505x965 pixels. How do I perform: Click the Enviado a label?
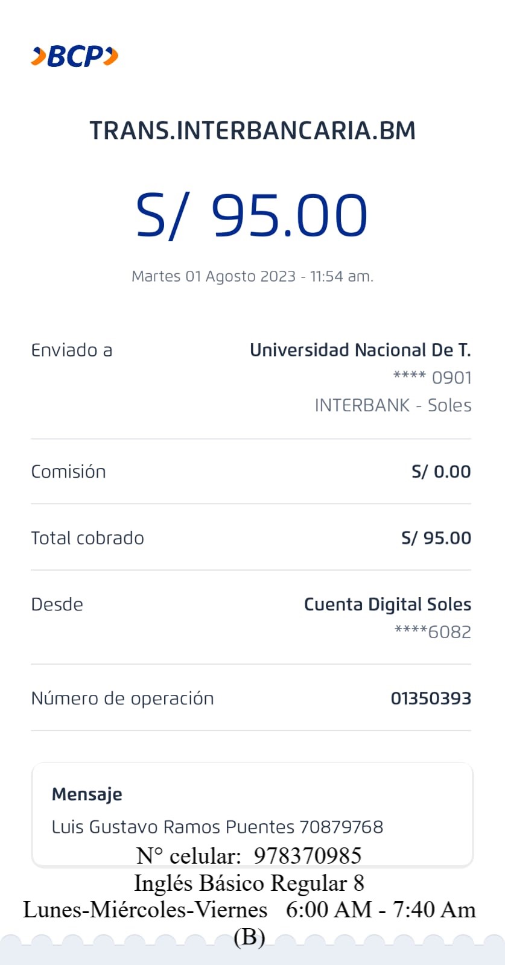pos(72,350)
